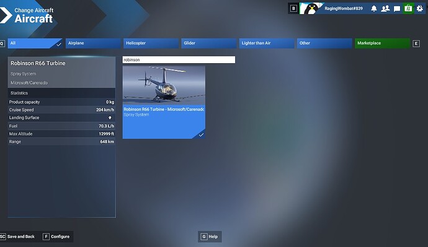Click the E next-tab key icon

[x=416, y=43]
